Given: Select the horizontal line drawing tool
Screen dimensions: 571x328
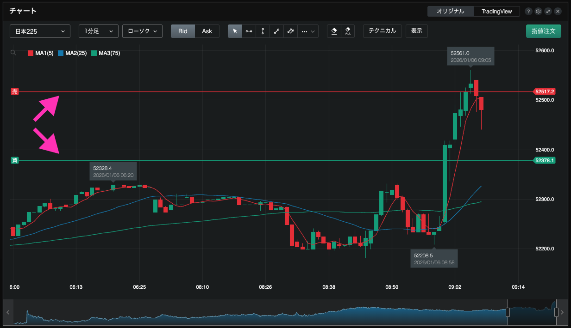Looking at the screenshot, I should [249, 31].
